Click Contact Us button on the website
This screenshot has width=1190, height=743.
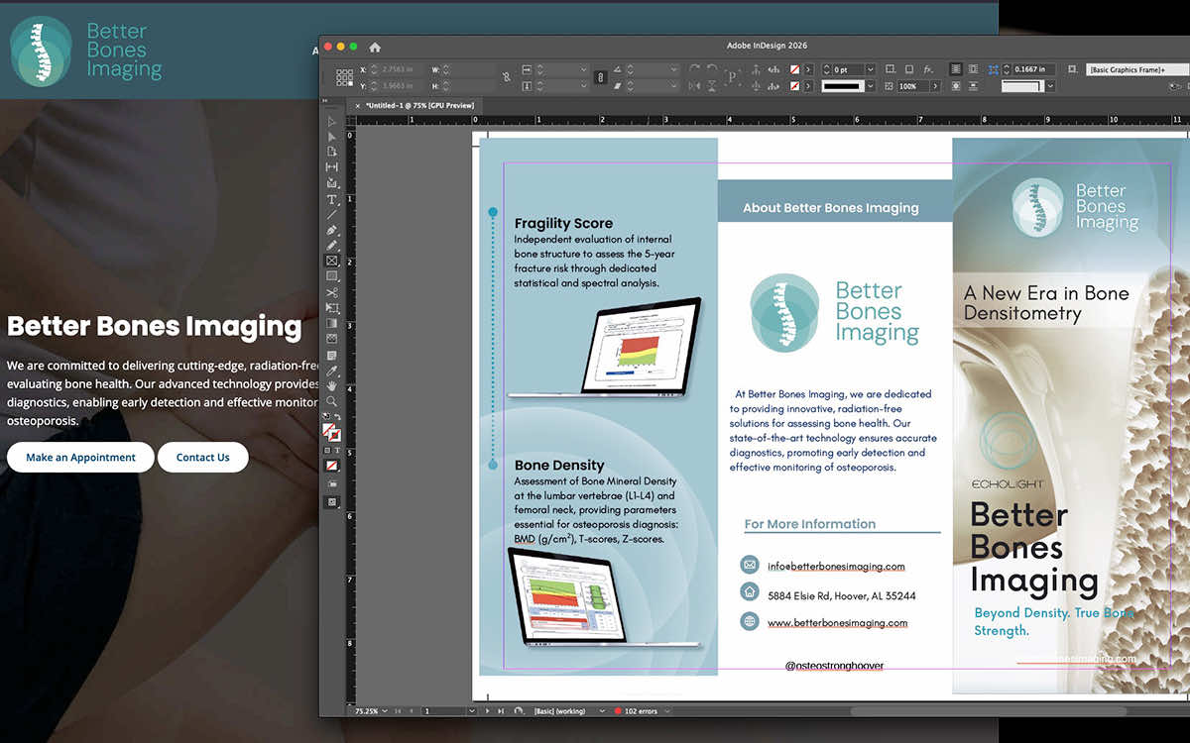(202, 457)
